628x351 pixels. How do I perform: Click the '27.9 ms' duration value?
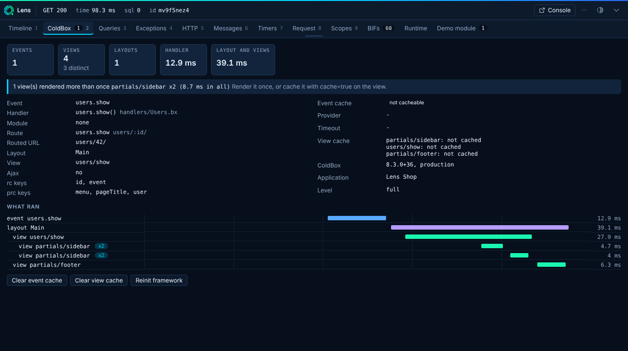point(609,237)
